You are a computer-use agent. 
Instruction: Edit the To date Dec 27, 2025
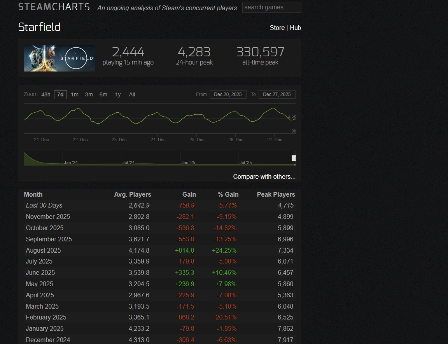point(277,94)
